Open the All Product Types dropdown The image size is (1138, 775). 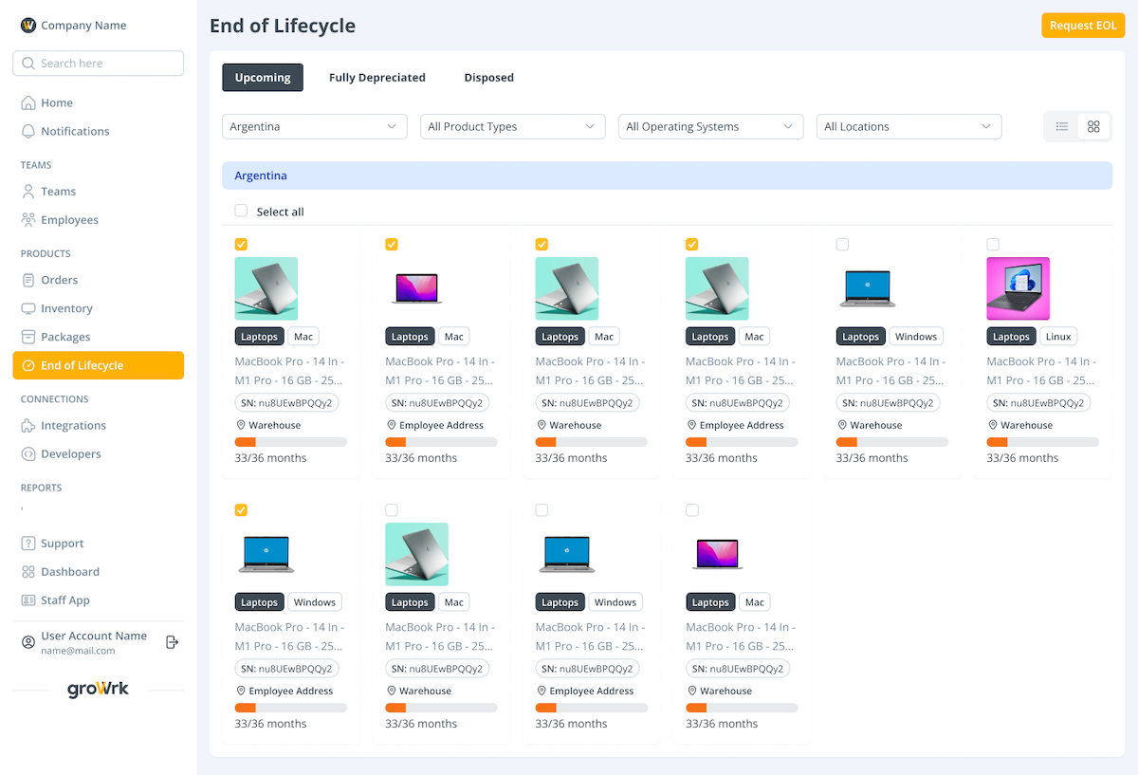pyautogui.click(x=512, y=126)
